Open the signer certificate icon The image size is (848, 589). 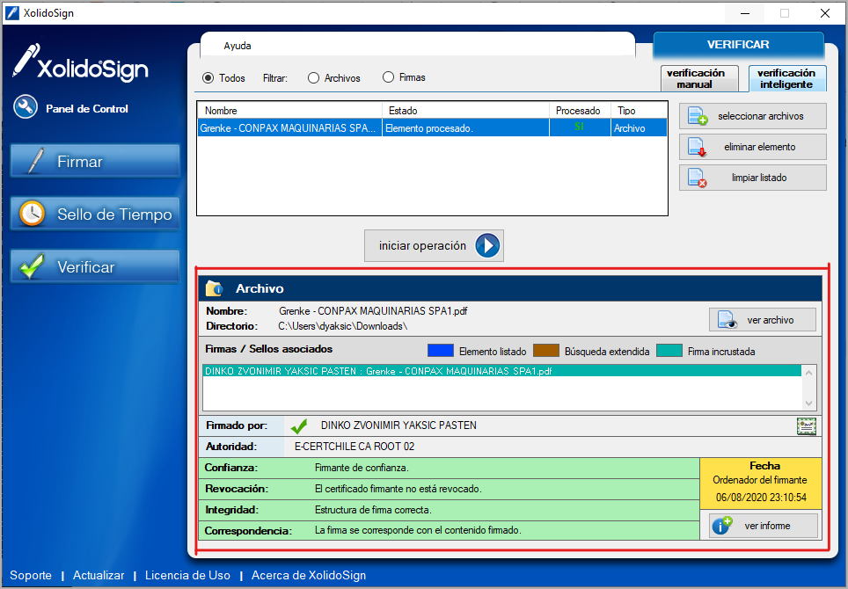click(807, 425)
